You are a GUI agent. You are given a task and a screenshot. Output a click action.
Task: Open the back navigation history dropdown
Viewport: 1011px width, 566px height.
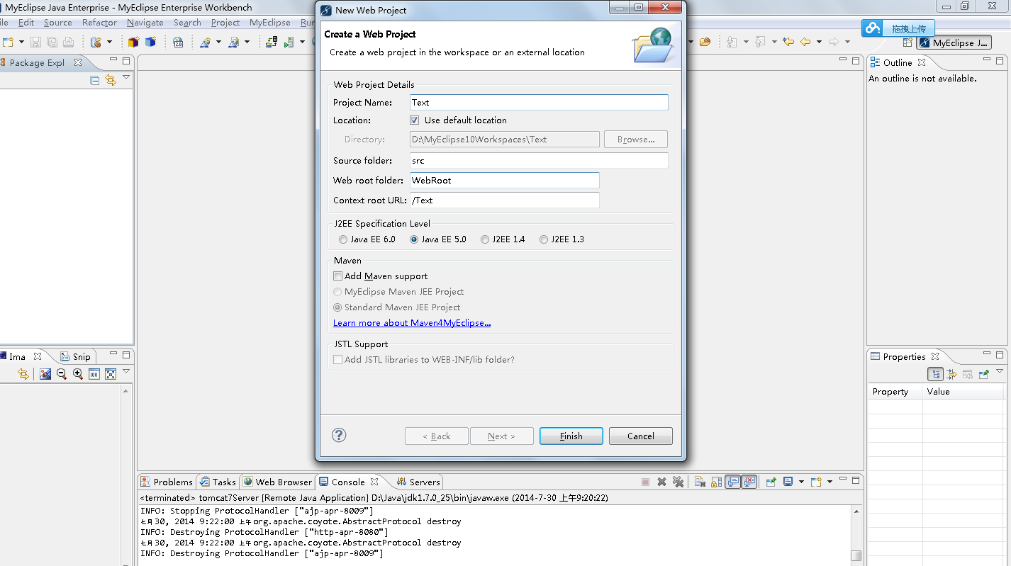(x=819, y=42)
